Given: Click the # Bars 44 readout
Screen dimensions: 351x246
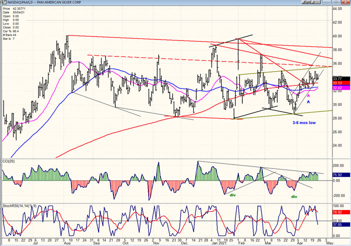Looking at the screenshot, I should 10,35.
